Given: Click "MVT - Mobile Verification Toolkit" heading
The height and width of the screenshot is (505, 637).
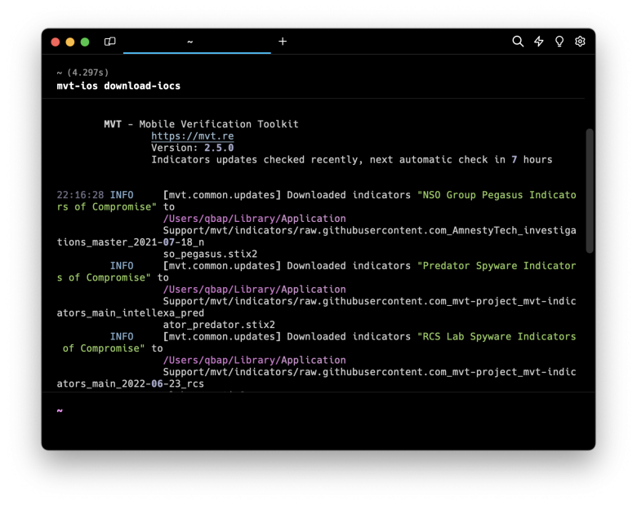Looking at the screenshot, I should (201, 124).
